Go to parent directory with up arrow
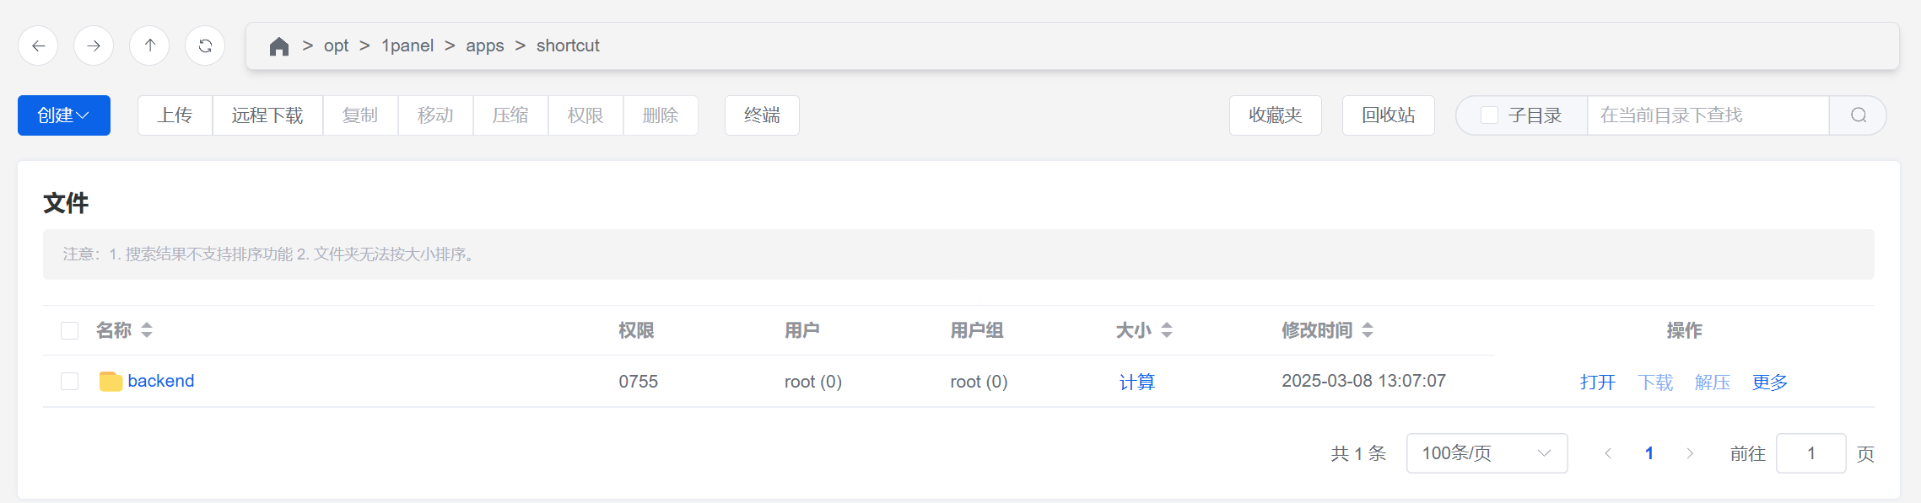Image resolution: width=1921 pixels, height=503 pixels. tap(149, 45)
